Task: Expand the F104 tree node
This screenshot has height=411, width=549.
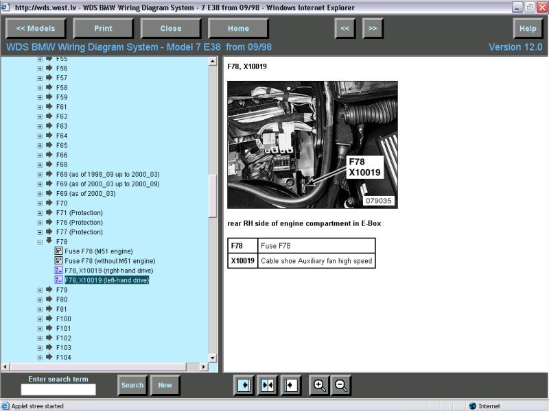Action: [x=40, y=357]
